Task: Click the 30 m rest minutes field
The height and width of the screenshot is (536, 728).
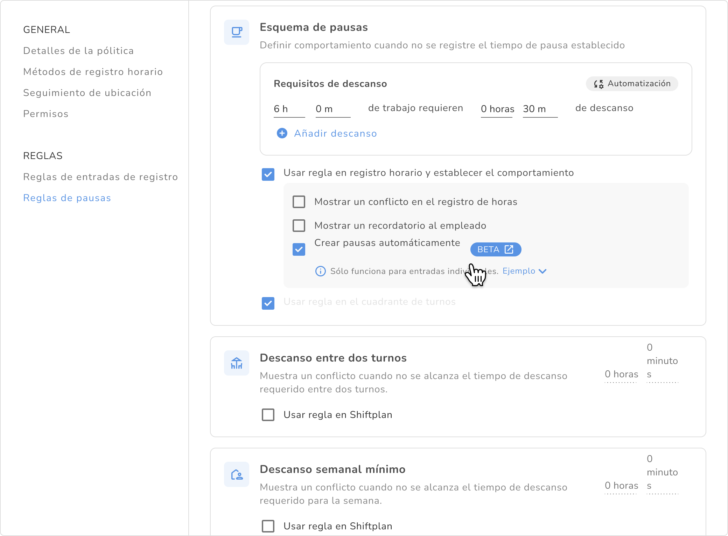Action: [539, 109]
